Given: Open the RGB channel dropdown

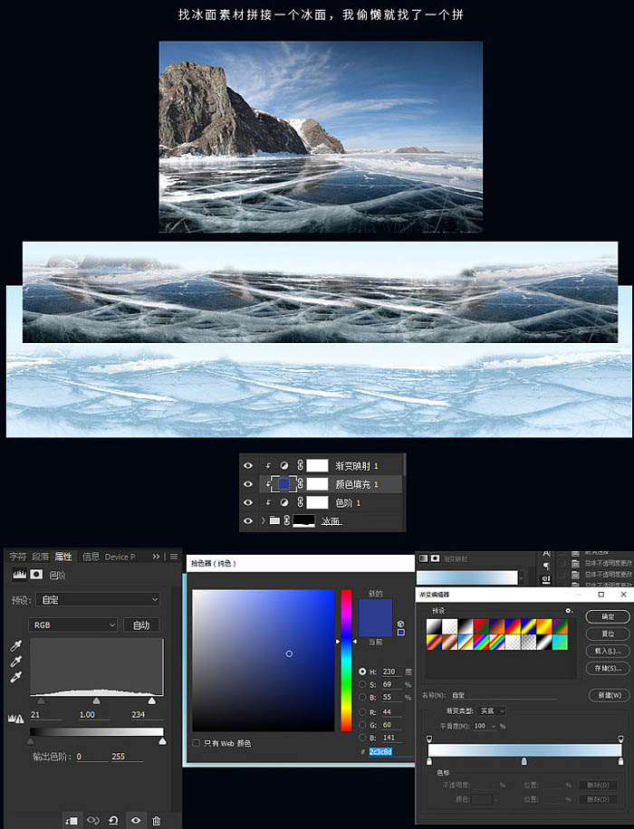Looking at the screenshot, I should point(73,625).
